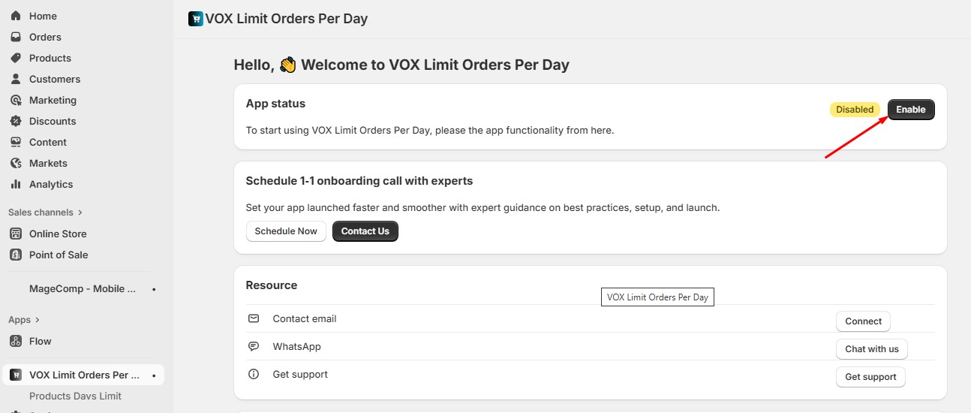Open Orders via its inbox icon
The image size is (971, 413).
pyautogui.click(x=16, y=37)
